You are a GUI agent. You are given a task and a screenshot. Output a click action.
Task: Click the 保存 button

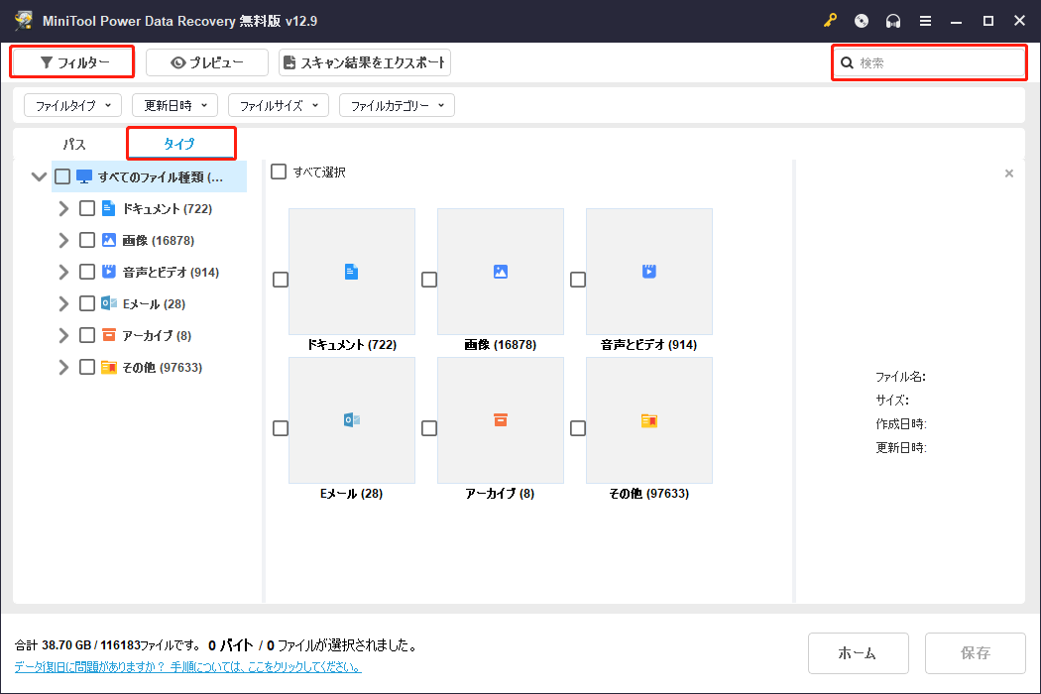point(976,652)
